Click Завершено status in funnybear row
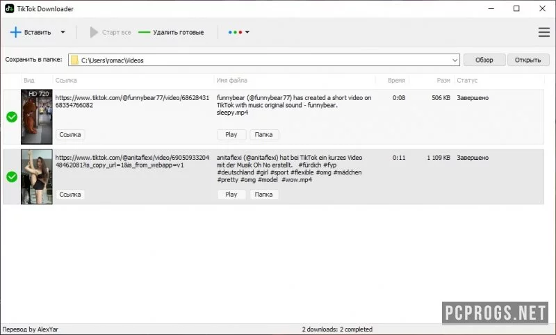Image resolution: width=556 pixels, height=335 pixels. pyautogui.click(x=473, y=98)
